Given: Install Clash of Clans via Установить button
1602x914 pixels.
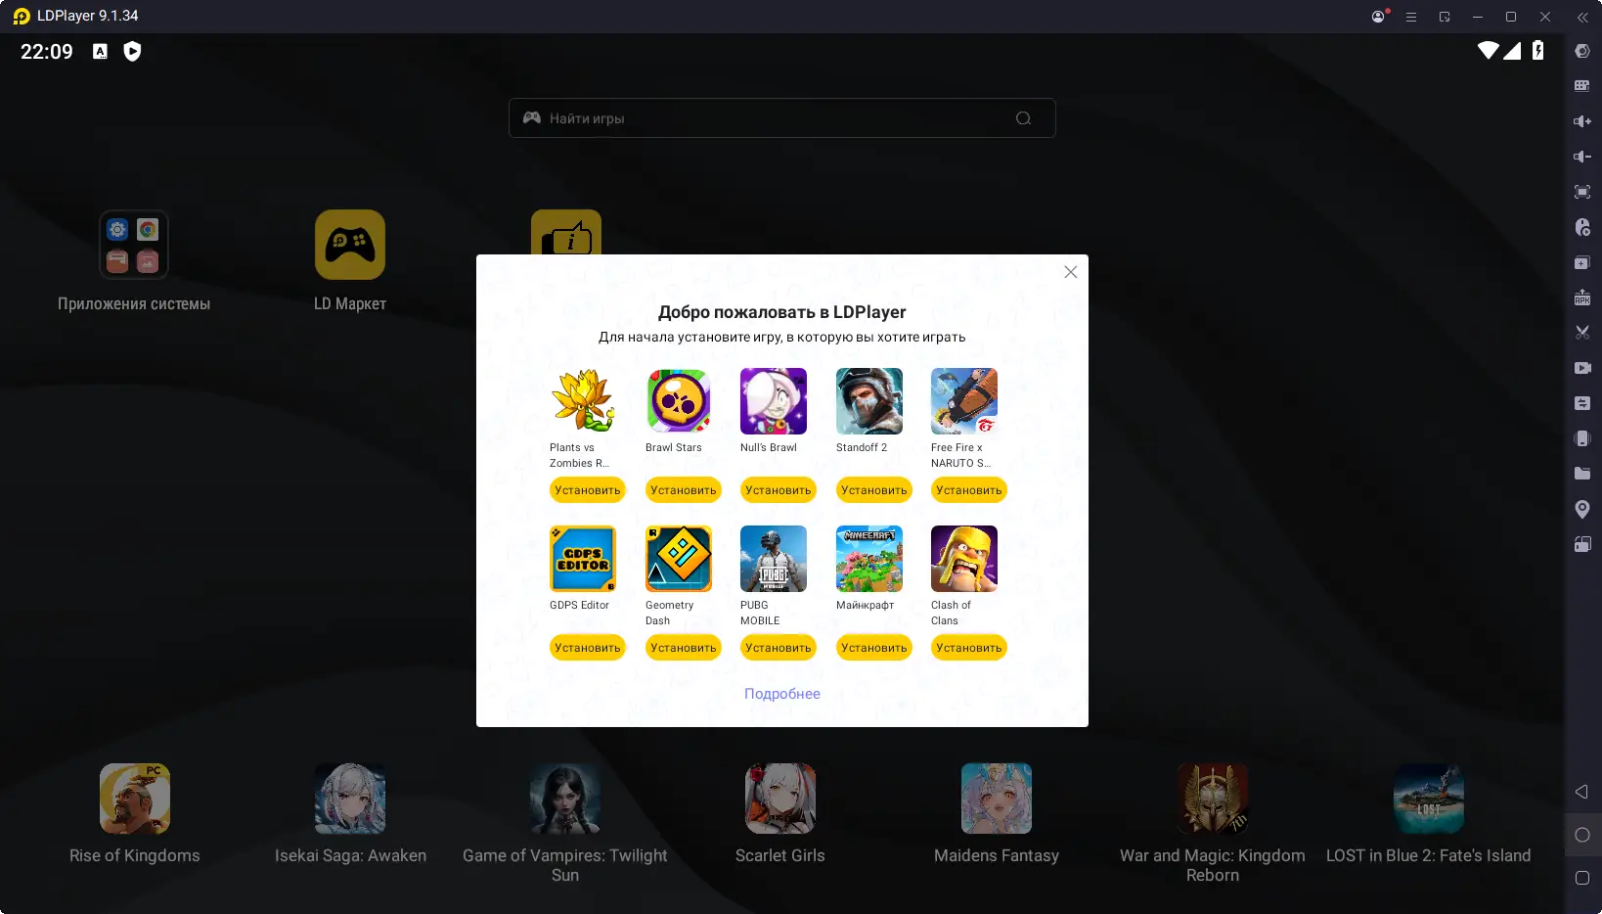Looking at the screenshot, I should 969,648.
